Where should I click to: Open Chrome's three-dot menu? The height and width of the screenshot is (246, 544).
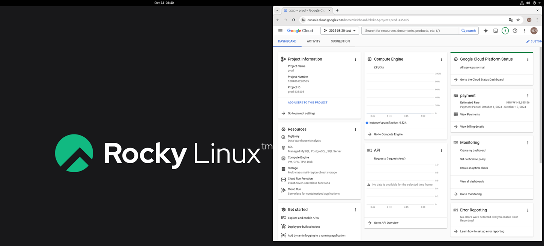[x=537, y=20]
